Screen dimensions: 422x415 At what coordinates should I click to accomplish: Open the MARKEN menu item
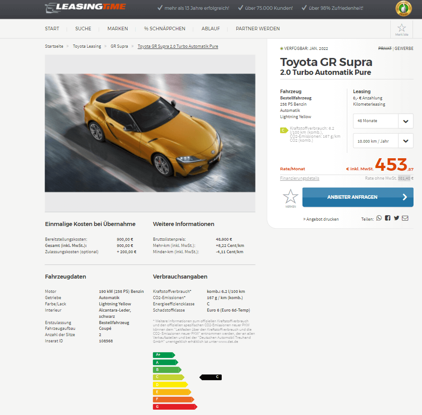coord(118,29)
